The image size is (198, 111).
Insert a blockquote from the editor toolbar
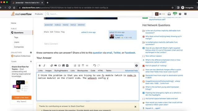[x=56, y=66]
